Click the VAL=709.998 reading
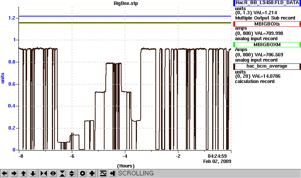301x178 pixels. [x=269, y=33]
